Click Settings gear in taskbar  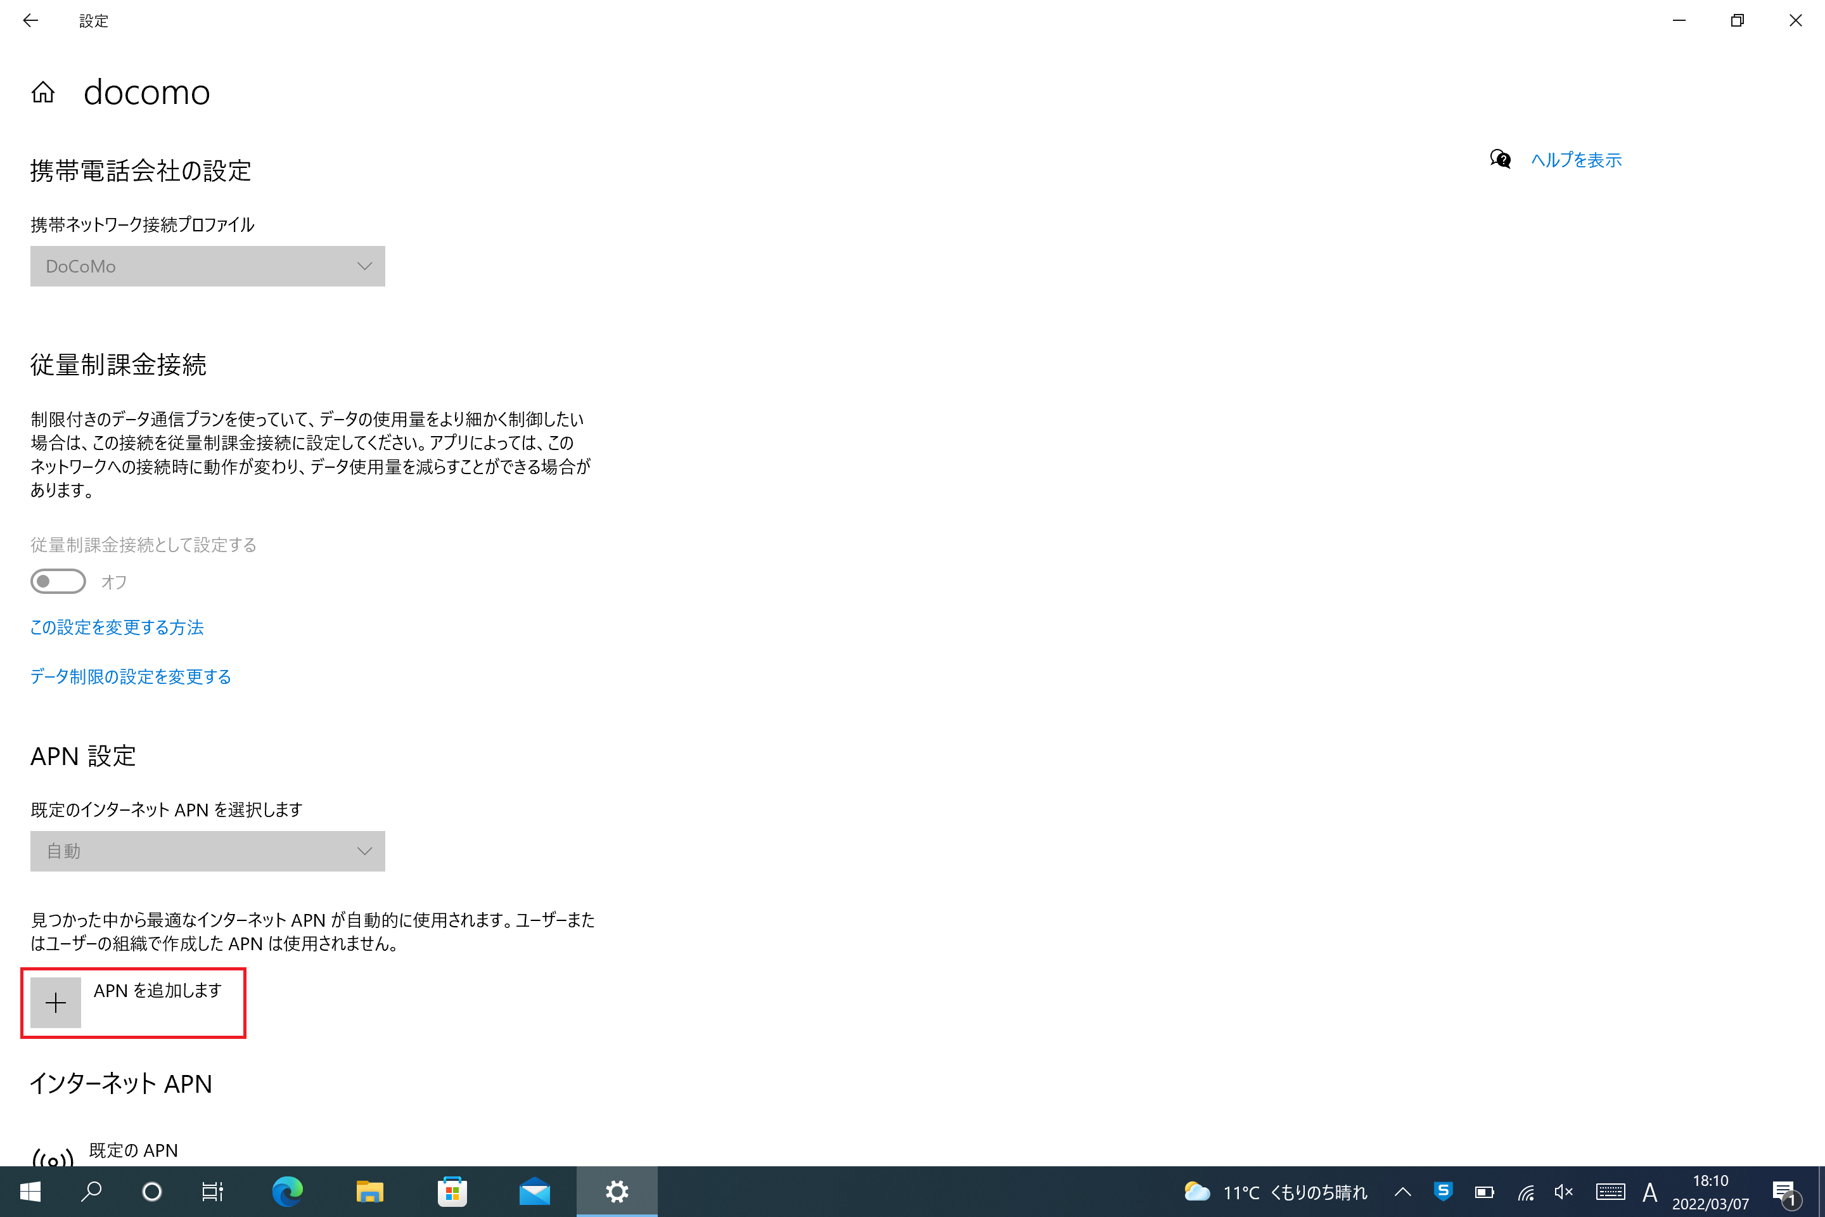pos(617,1192)
